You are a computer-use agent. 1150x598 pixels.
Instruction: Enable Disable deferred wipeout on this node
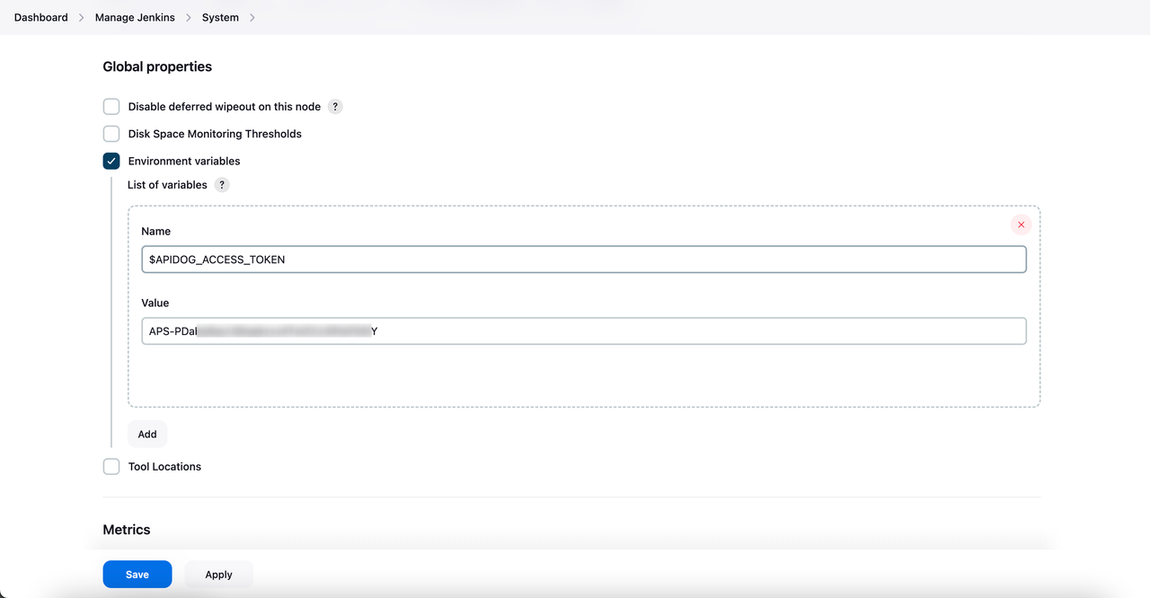(111, 107)
